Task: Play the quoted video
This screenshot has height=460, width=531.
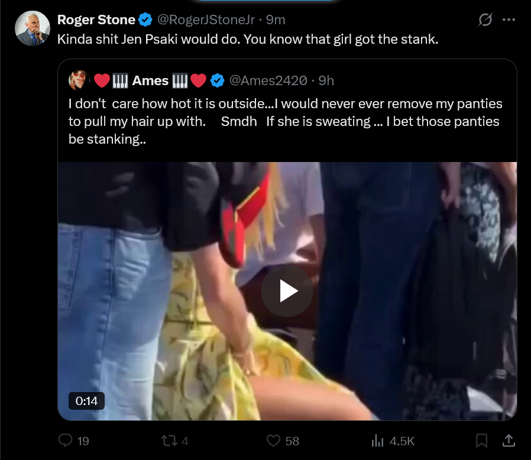Action: 287,291
